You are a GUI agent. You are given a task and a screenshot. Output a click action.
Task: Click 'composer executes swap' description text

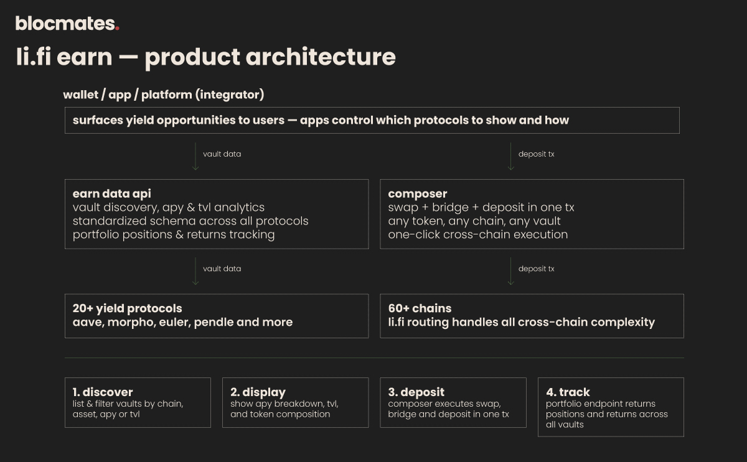coord(449,409)
